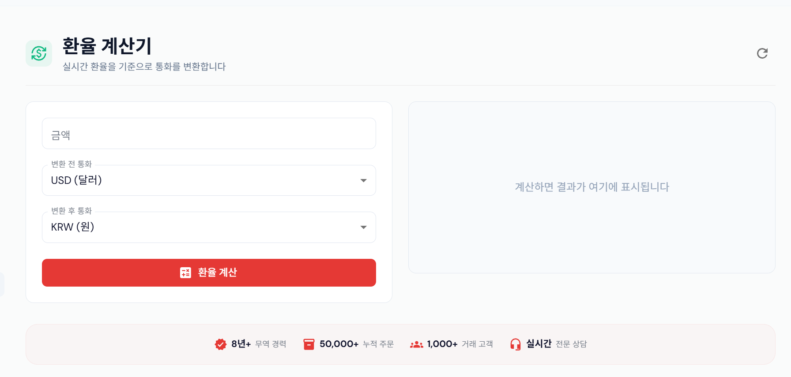This screenshot has width=791, height=377.
Task: Click the group of people icon
Action: [x=416, y=344]
